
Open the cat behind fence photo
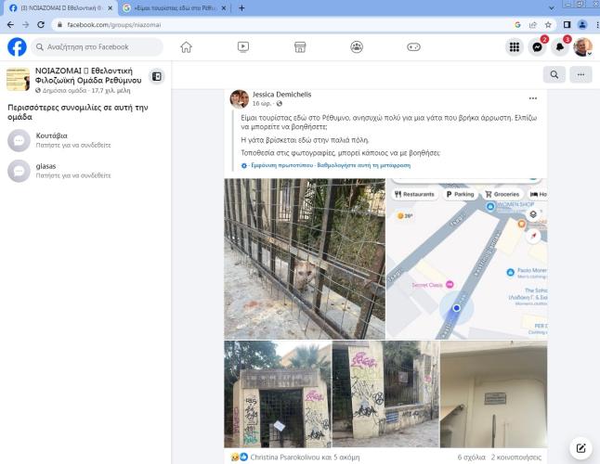click(x=304, y=259)
